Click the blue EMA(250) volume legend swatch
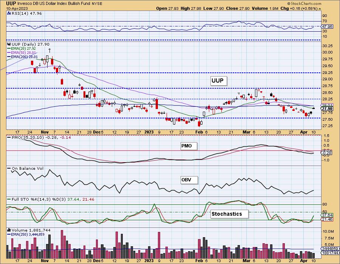Image resolution: width=340 pixels, height=264 pixels. click(9, 234)
